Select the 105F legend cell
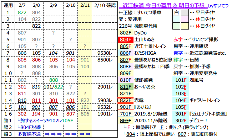The image size is (232, 139). coord(181,107)
